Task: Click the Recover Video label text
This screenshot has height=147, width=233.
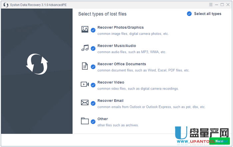Action: point(111,82)
